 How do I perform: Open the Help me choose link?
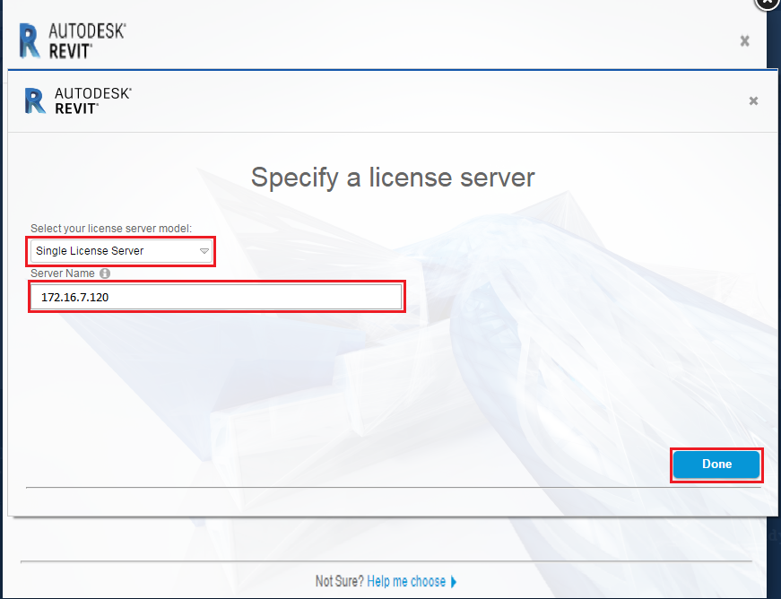(x=405, y=582)
